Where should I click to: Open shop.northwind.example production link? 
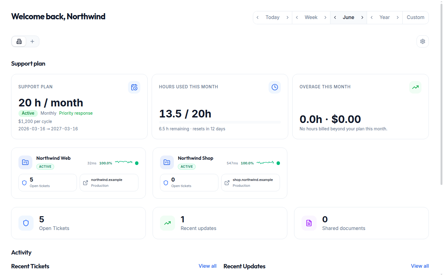click(x=251, y=183)
